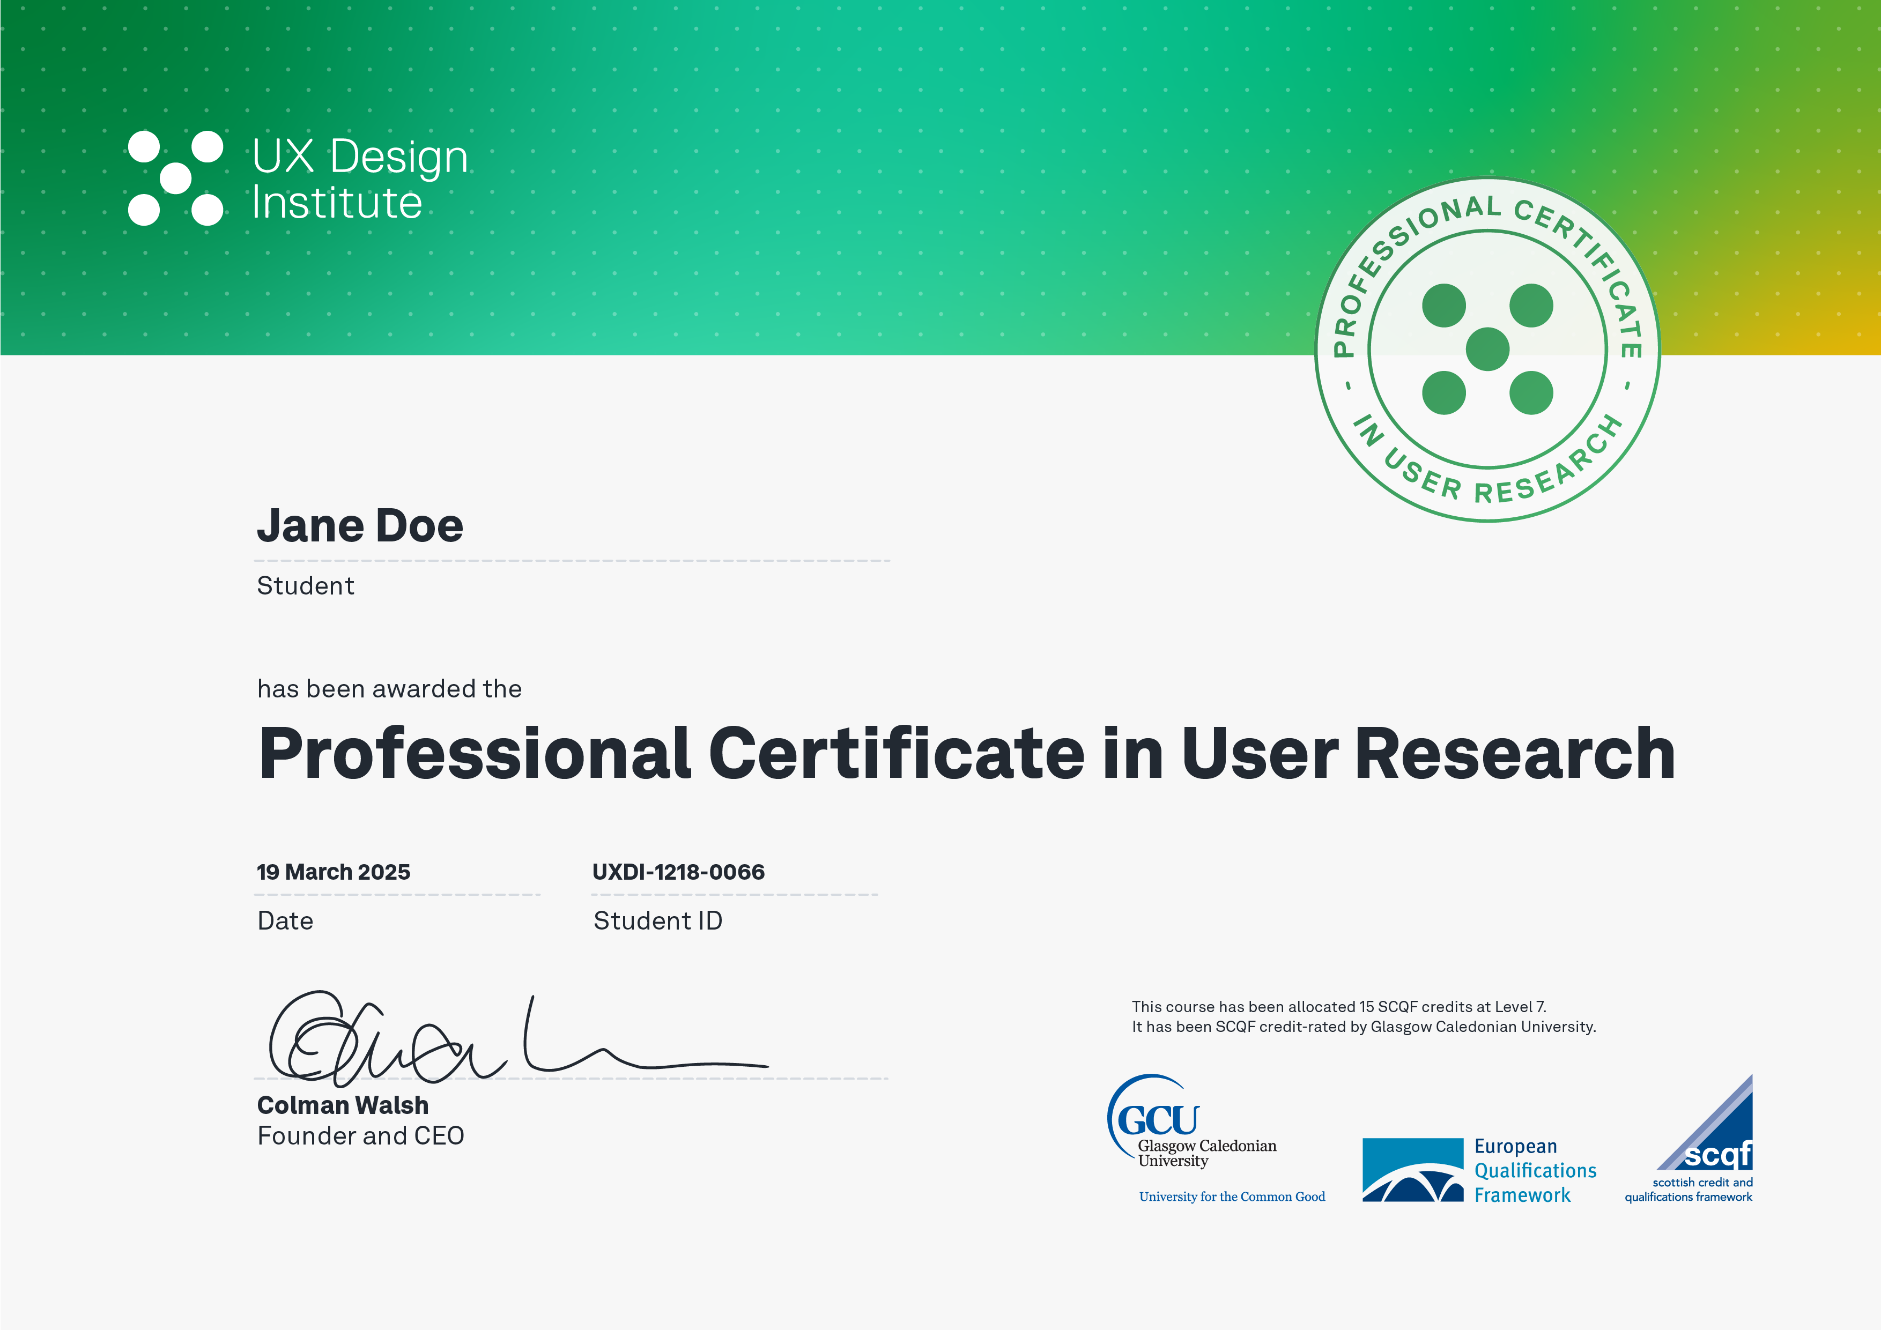Click the scqf triangle logo
The image size is (1881, 1330).
1705,1121
